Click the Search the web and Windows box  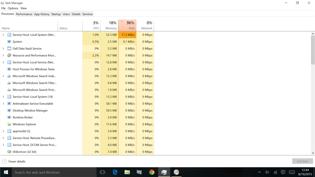54,172
